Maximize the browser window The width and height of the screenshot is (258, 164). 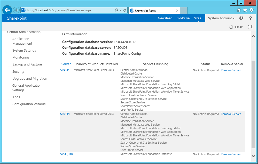pyautogui.click(x=241, y=3)
